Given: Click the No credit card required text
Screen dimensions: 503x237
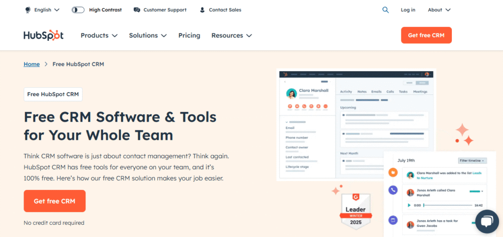Looking at the screenshot, I should (x=54, y=223).
